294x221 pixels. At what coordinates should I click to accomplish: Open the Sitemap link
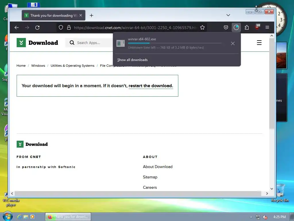tap(150, 177)
